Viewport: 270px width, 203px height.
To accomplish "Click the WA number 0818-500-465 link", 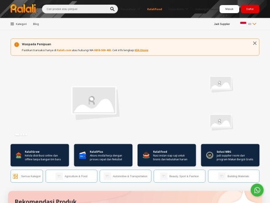I will pyautogui.click(x=103, y=50).
